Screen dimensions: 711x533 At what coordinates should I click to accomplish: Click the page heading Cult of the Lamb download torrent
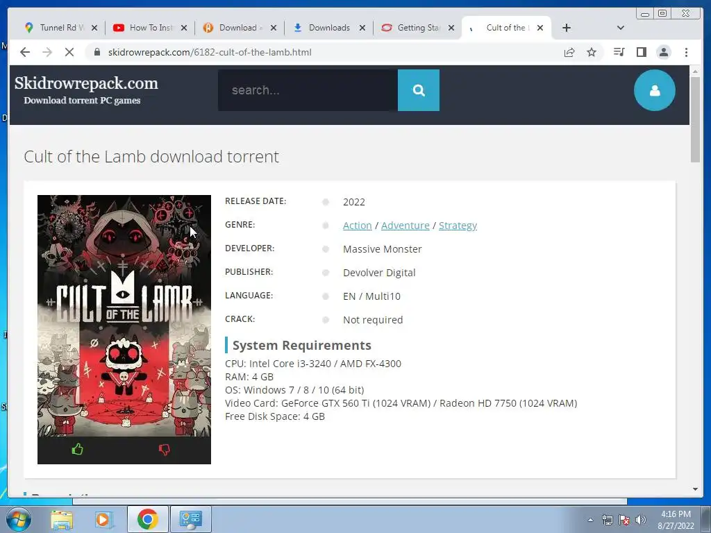coord(151,156)
